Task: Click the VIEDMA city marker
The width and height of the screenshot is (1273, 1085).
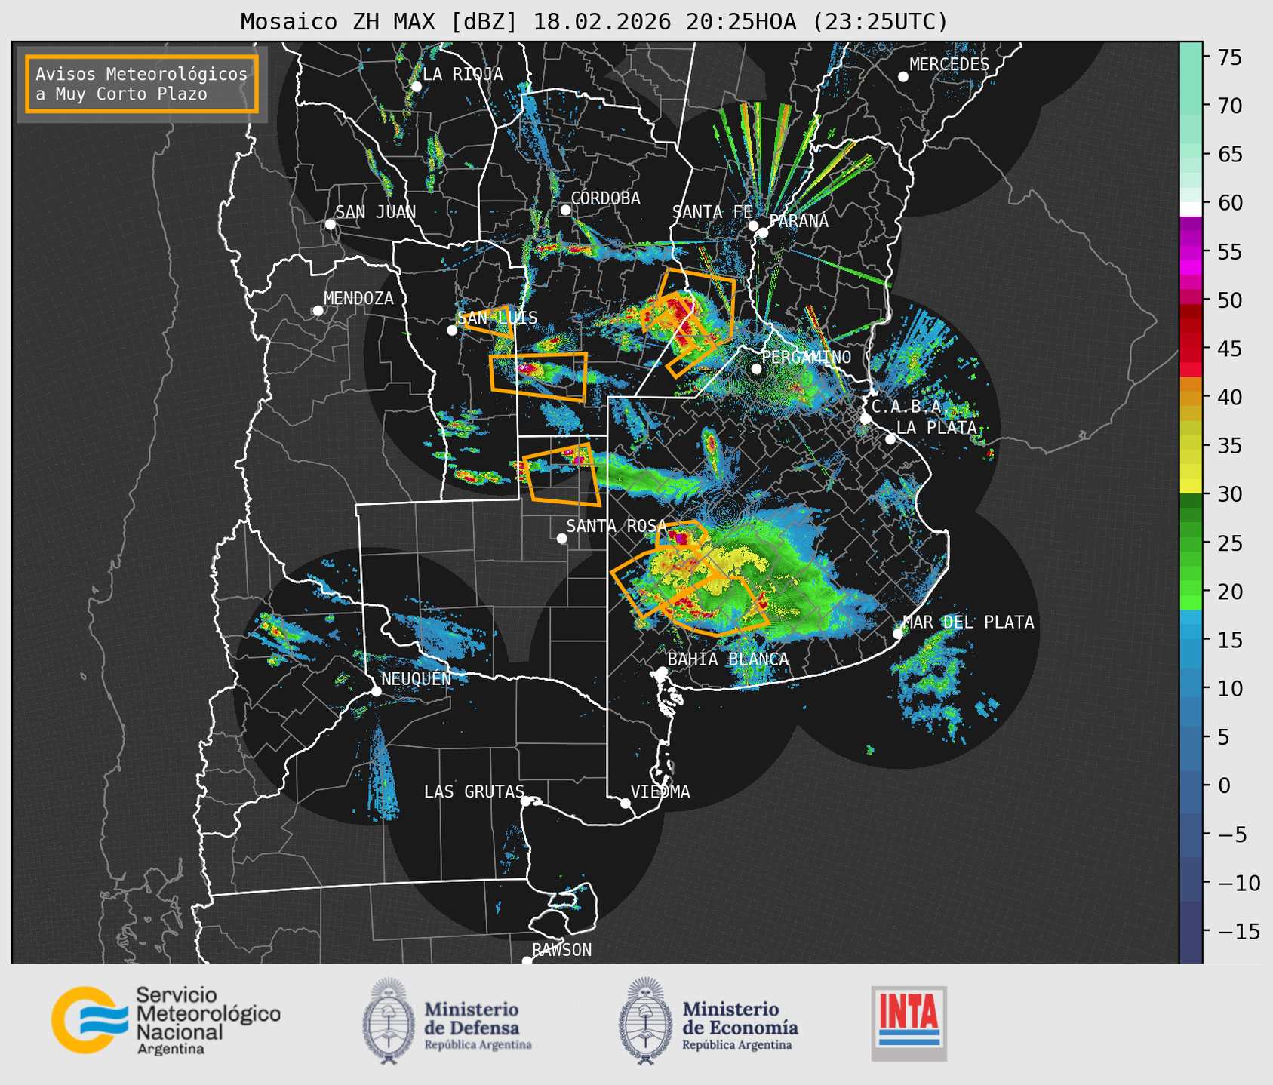Action: click(x=625, y=803)
